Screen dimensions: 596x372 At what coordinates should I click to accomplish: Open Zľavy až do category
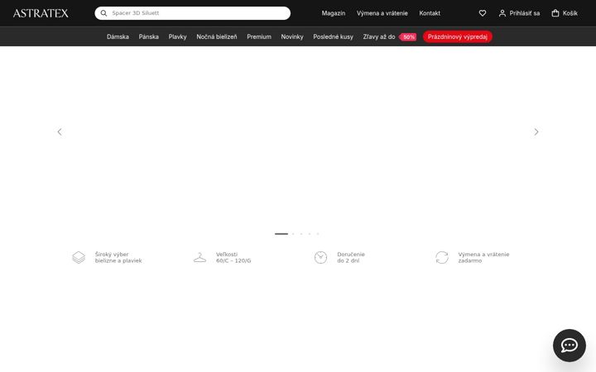point(379,37)
